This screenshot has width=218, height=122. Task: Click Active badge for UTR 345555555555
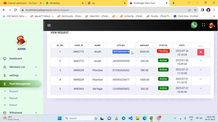click(163, 60)
